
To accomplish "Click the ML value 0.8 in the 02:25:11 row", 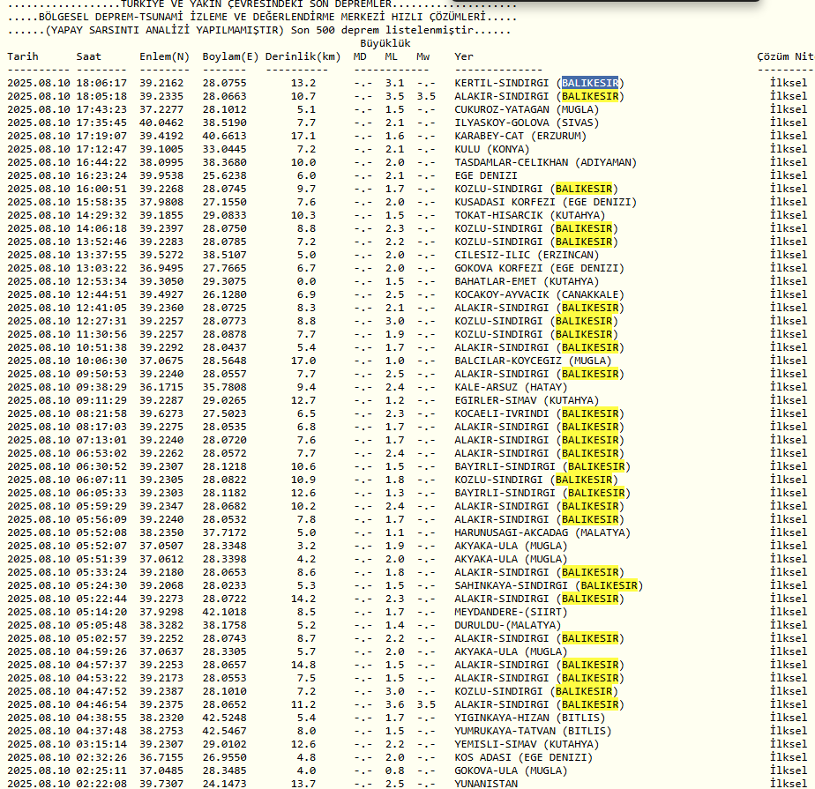I will coord(394,770).
